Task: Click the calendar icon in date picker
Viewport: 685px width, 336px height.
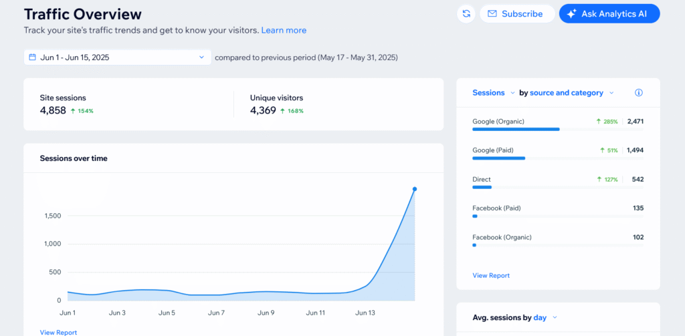Action: point(32,57)
